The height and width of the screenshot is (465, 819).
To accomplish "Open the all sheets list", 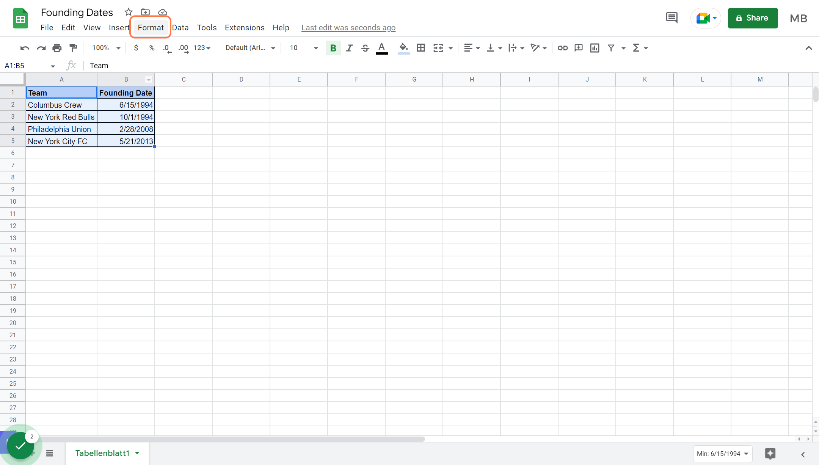I will coord(50,453).
